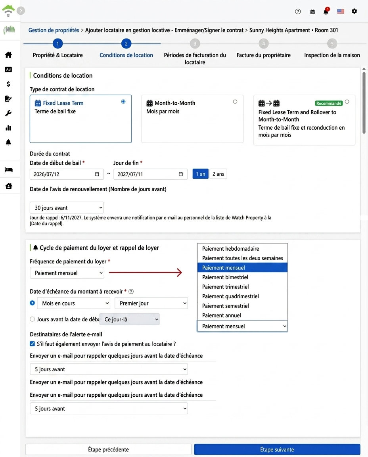Click the Jour de fin date field
The image size is (368, 457).
click(150, 174)
